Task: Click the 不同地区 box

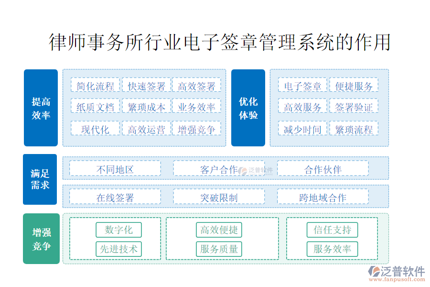Action: click(x=115, y=168)
